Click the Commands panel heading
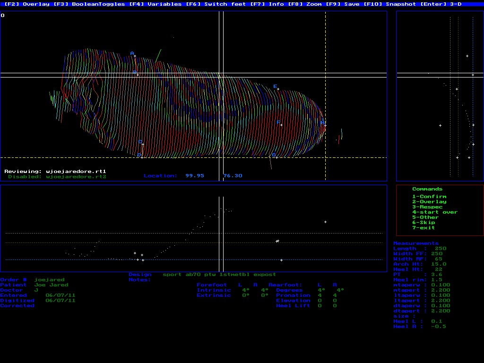The width and height of the screenshot is (484, 363). coord(427,189)
